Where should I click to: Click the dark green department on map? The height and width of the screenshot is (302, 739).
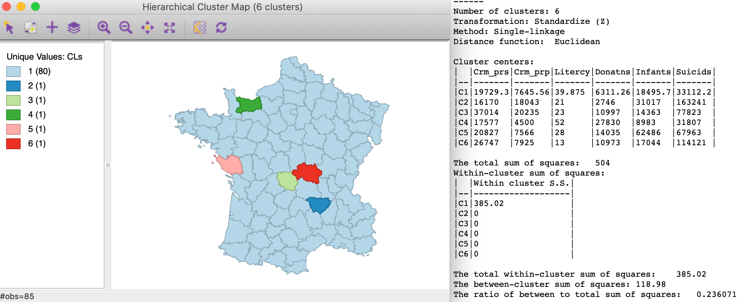click(249, 105)
